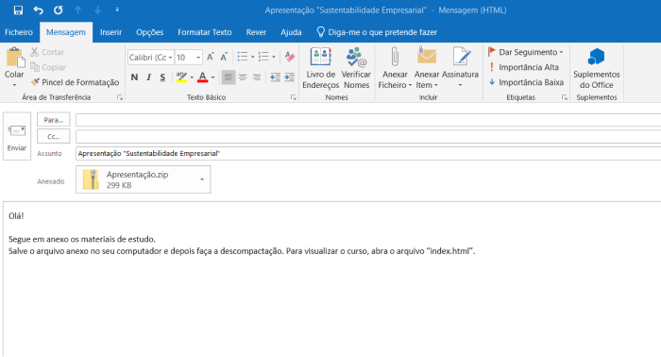Image resolution: width=661 pixels, height=357 pixels.
Task: Clear all formatting with the eraser icon
Action: tap(290, 57)
